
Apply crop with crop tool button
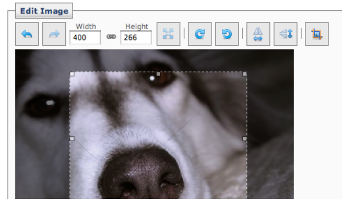tap(317, 34)
